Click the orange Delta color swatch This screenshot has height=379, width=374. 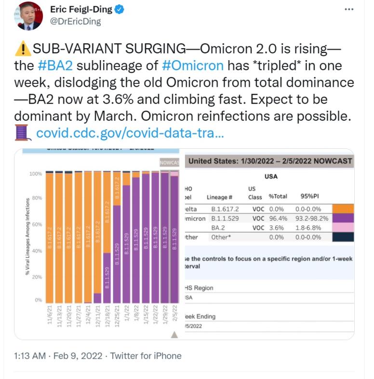[x=343, y=209]
